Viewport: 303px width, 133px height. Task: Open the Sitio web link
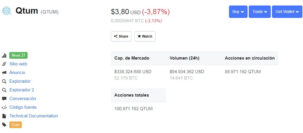pyautogui.click(x=18, y=64)
